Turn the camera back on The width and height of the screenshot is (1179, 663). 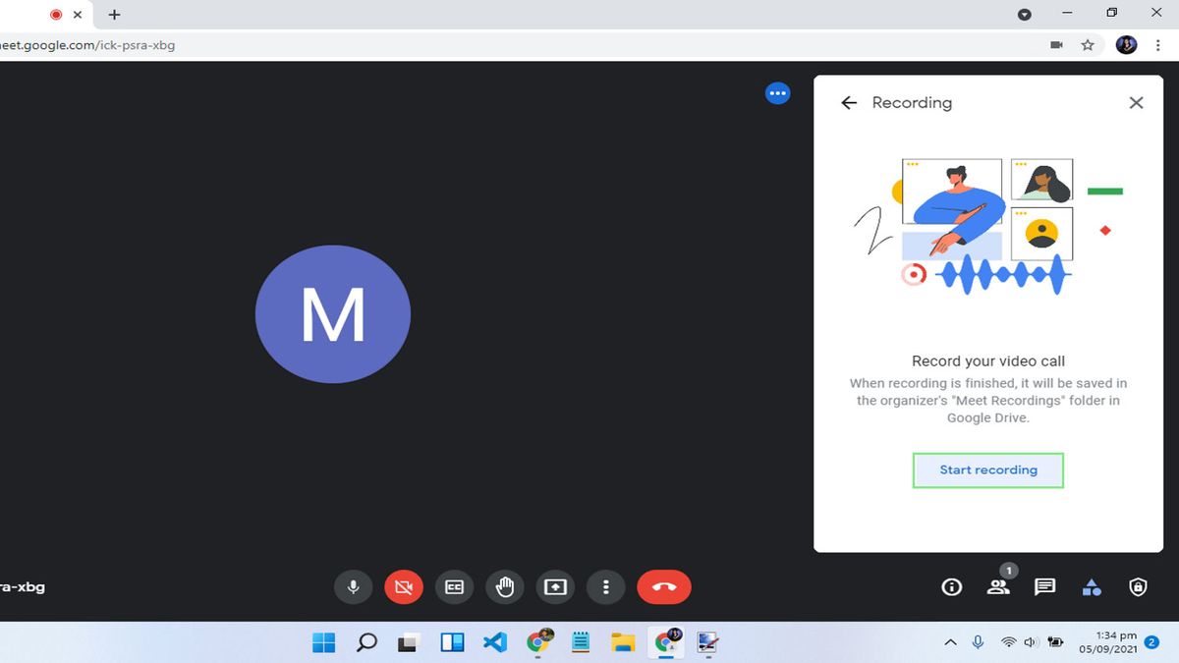click(403, 587)
